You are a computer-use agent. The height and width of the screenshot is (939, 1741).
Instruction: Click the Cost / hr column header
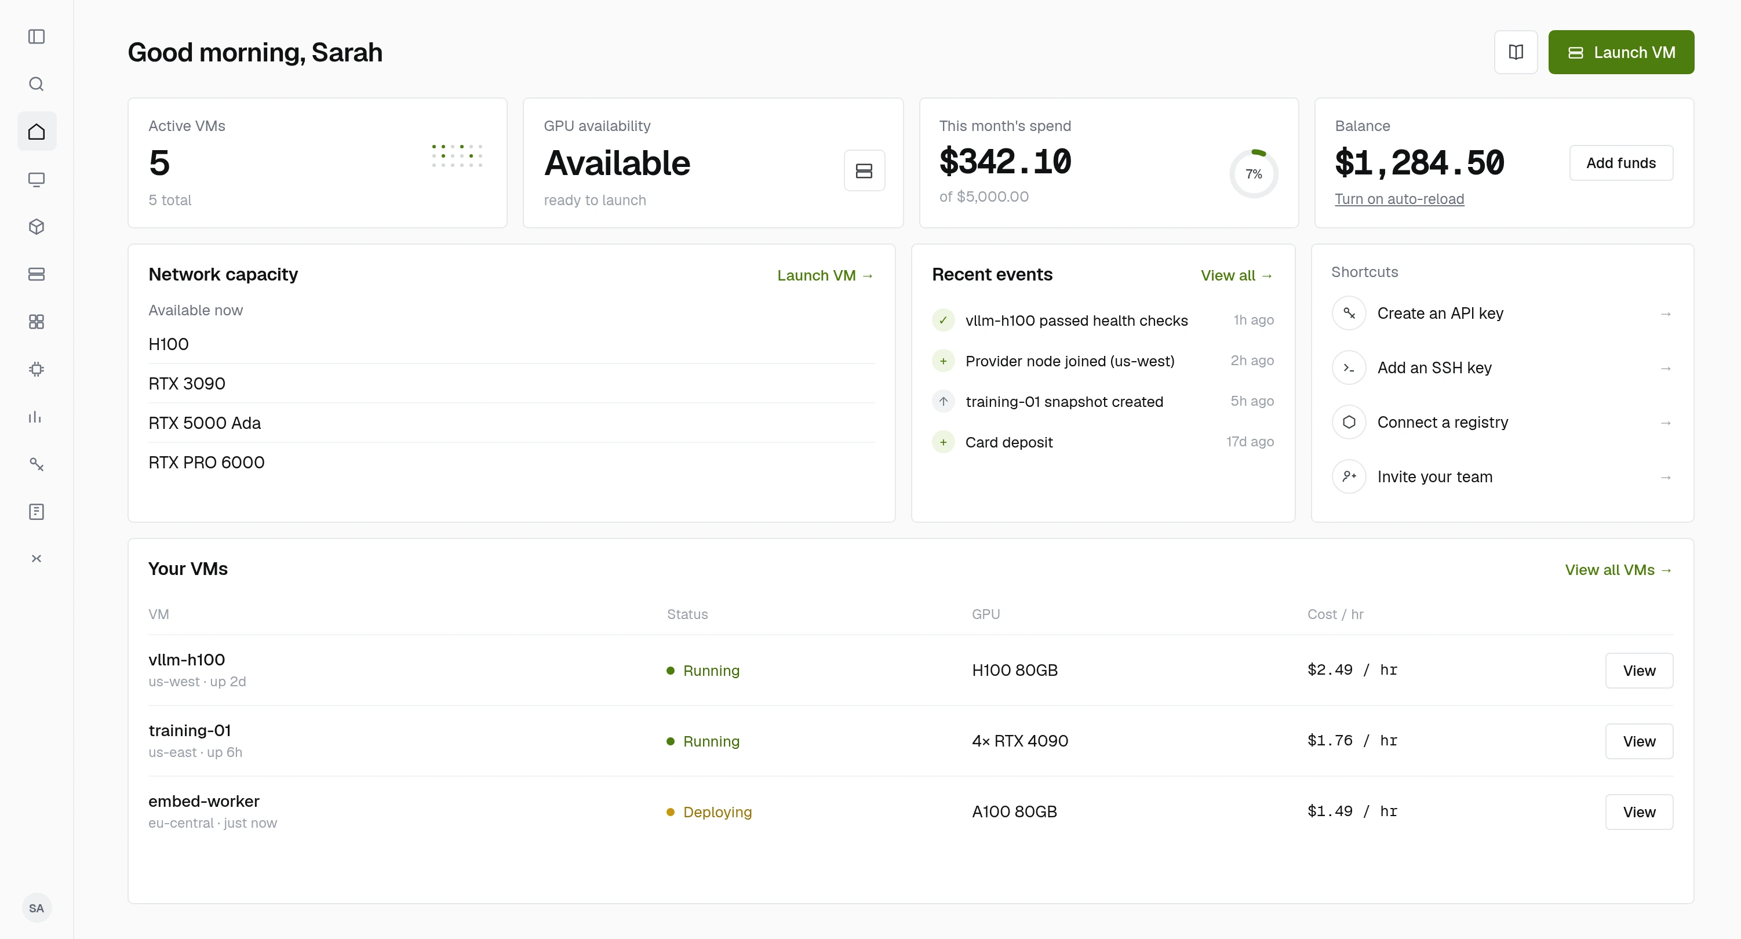[1335, 614]
